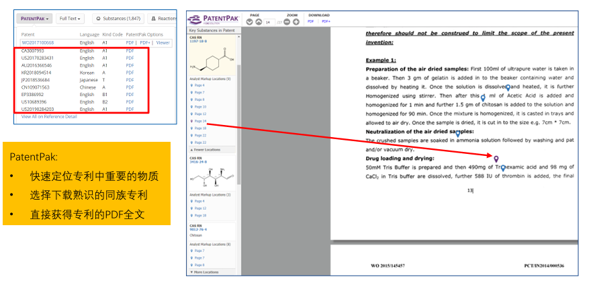Click the blue pin near 'dissolved'

pyautogui.click(x=508, y=87)
